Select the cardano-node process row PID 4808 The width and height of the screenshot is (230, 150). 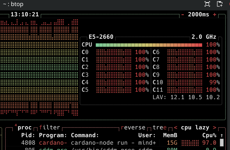tap(112, 143)
